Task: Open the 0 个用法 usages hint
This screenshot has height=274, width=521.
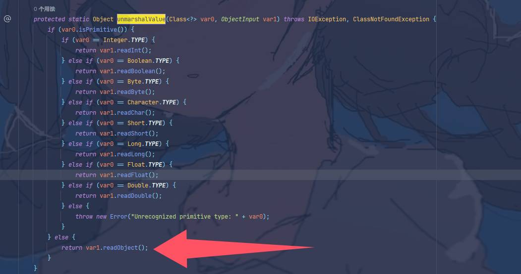Action: 45,9
